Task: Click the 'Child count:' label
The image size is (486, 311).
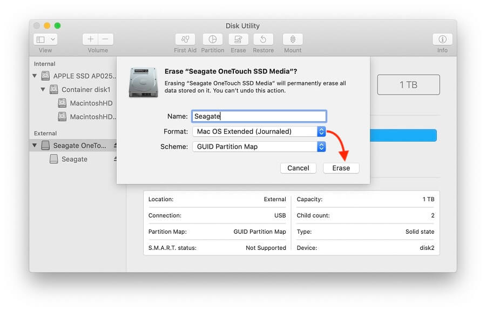Action: coord(313,215)
